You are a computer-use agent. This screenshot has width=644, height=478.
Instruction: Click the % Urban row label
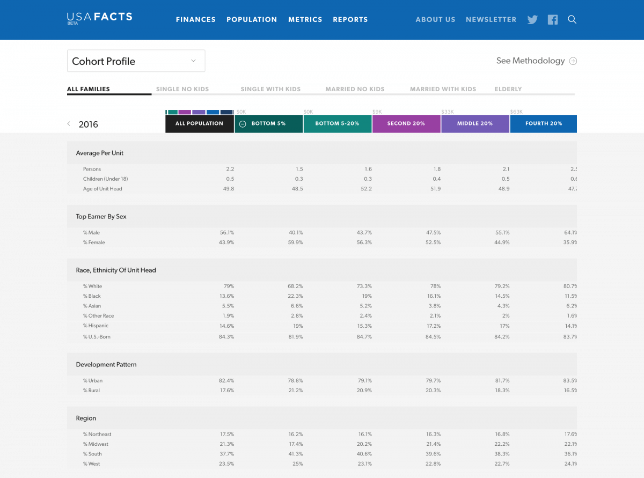click(93, 381)
